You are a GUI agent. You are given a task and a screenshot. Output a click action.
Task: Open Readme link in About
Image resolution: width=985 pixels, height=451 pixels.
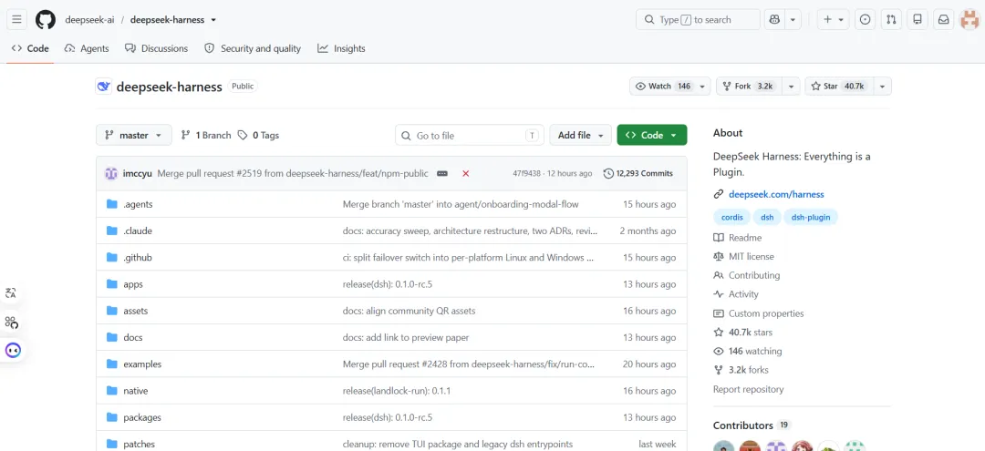738,238
